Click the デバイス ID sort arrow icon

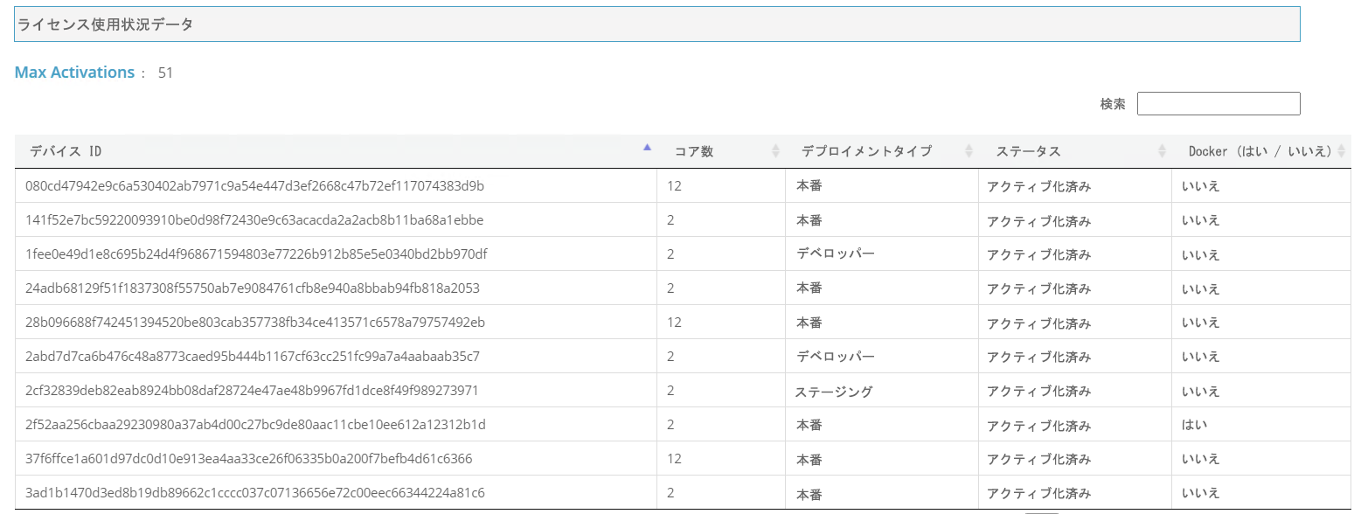coord(647,148)
